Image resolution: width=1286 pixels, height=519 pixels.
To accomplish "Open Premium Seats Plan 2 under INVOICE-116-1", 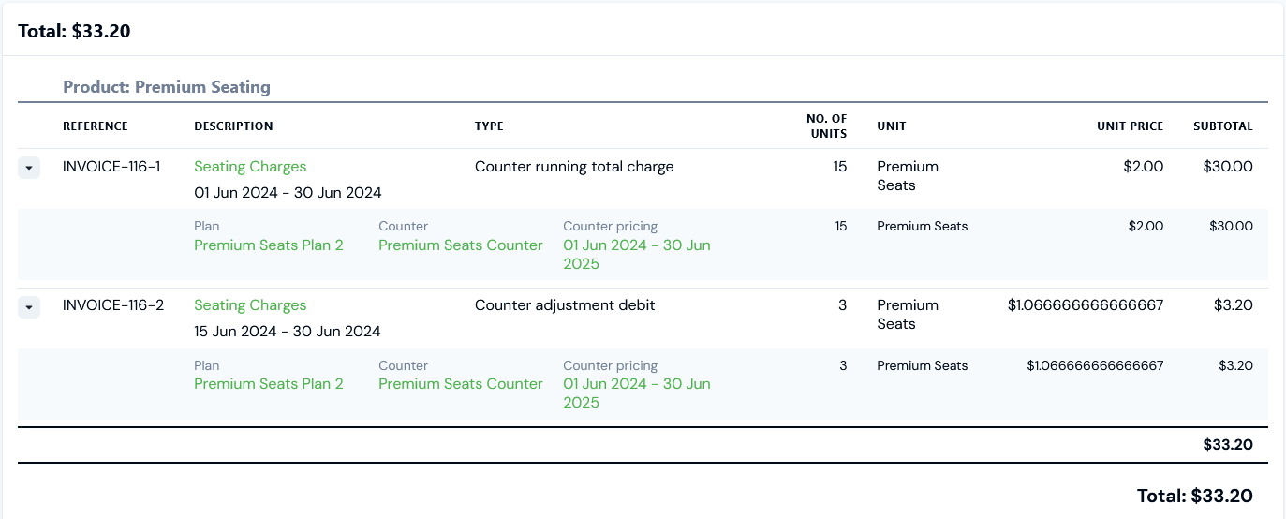I will [x=269, y=245].
